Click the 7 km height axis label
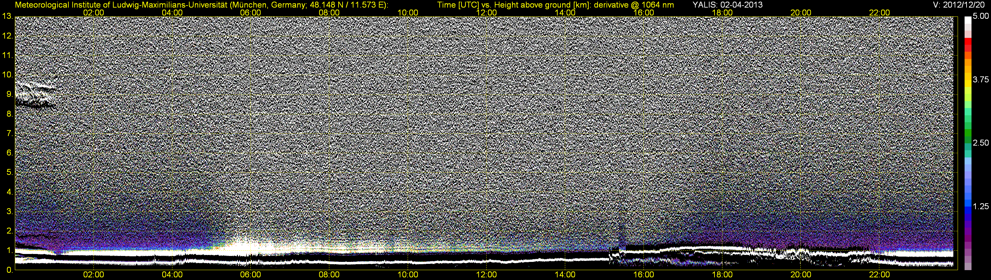 point(9,133)
